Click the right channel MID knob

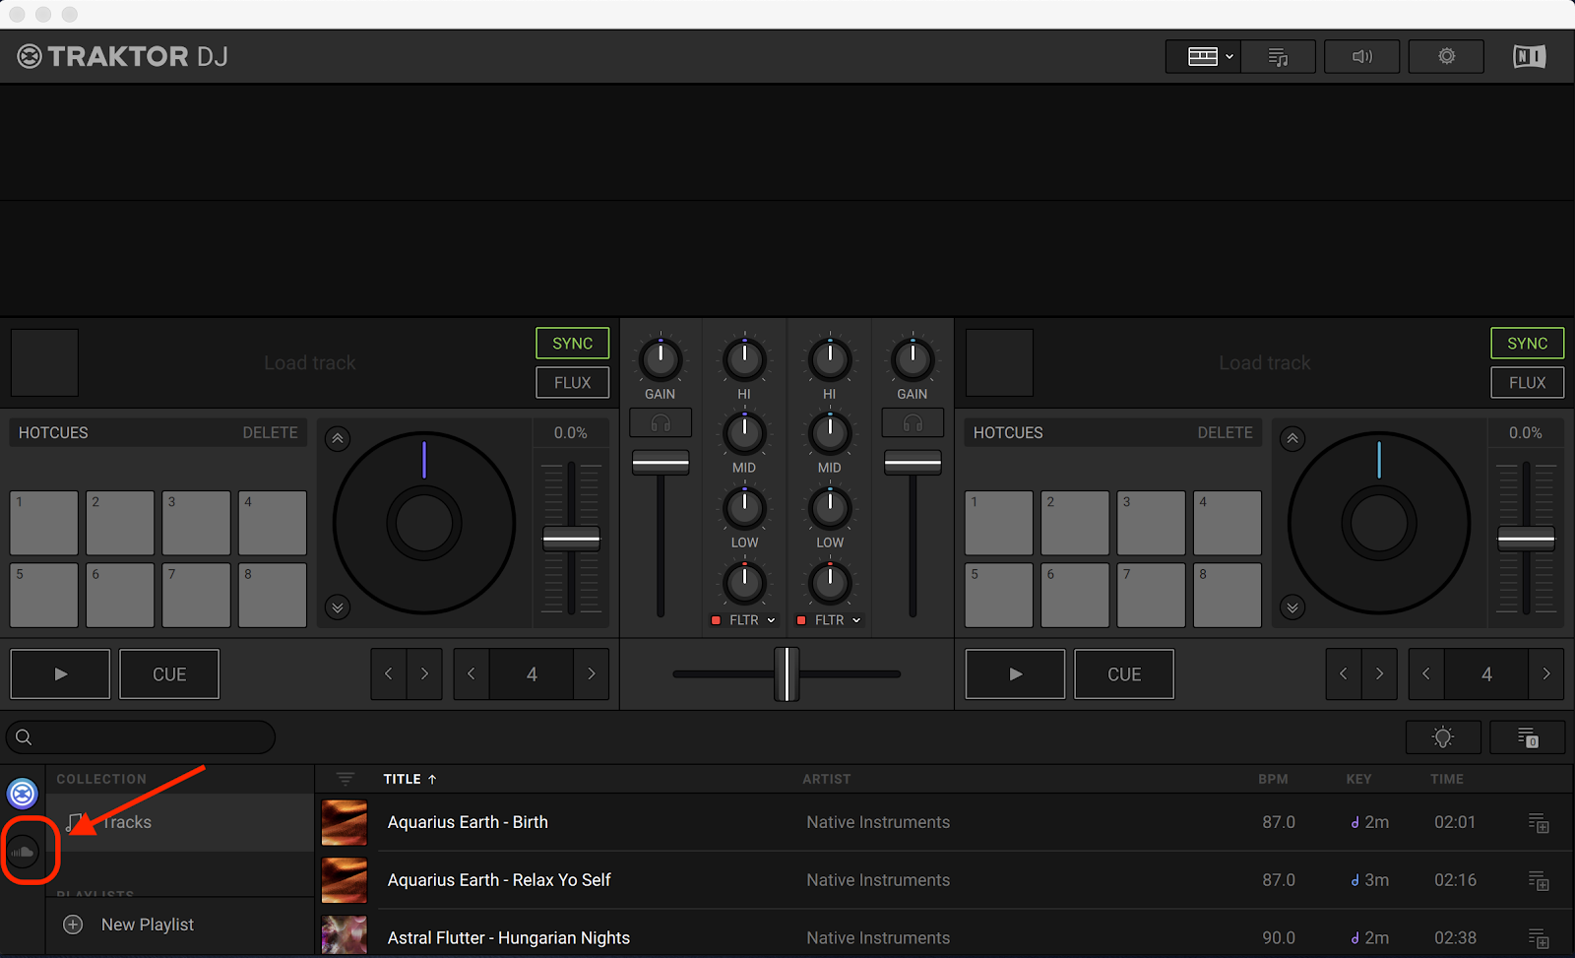(x=830, y=433)
